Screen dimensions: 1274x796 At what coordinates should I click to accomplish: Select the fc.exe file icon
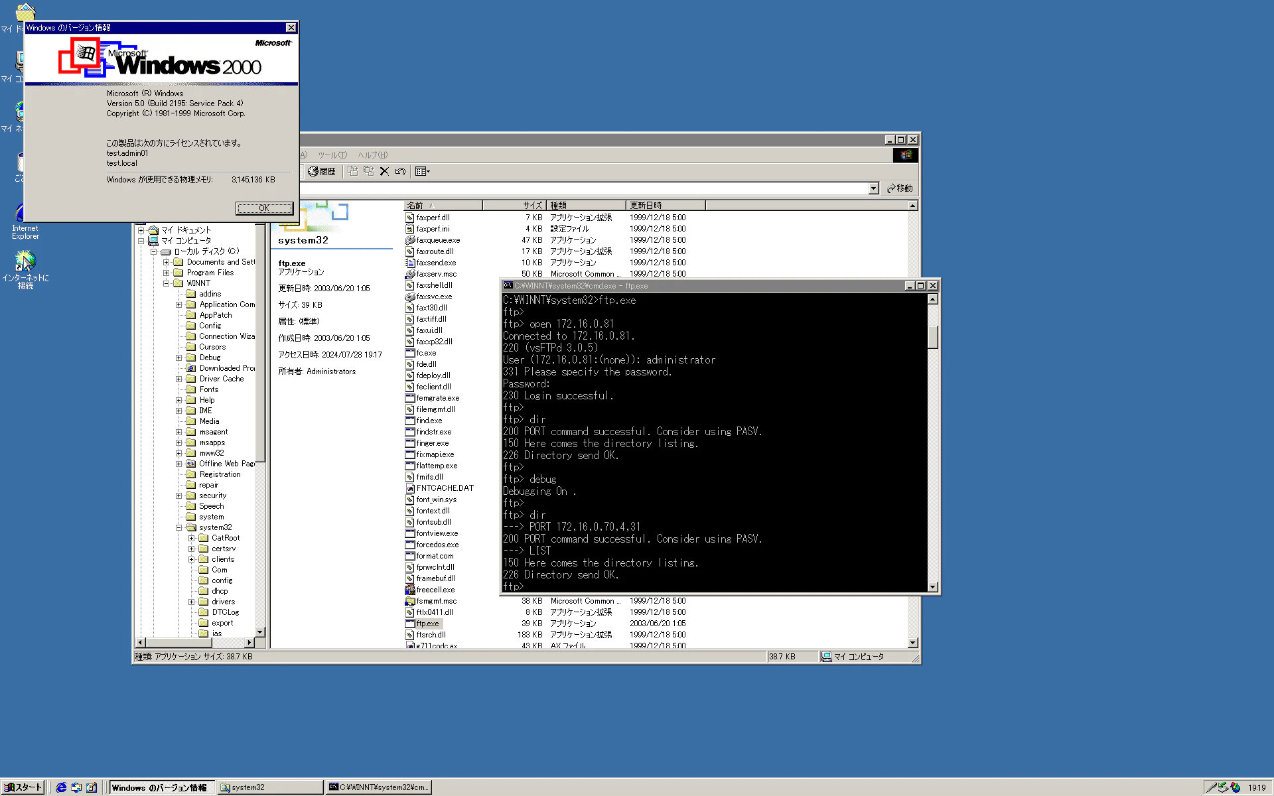[x=410, y=353]
